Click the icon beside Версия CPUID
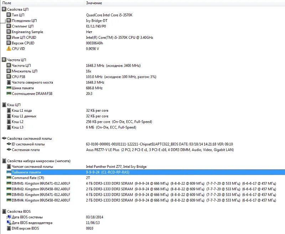The height and width of the screenshot is (234, 285). [x=9, y=43]
